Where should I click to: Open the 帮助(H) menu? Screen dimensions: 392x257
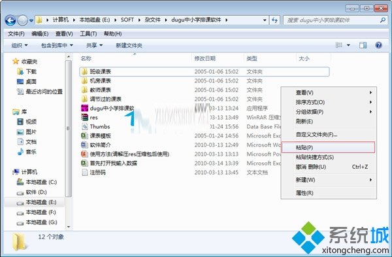point(113,33)
